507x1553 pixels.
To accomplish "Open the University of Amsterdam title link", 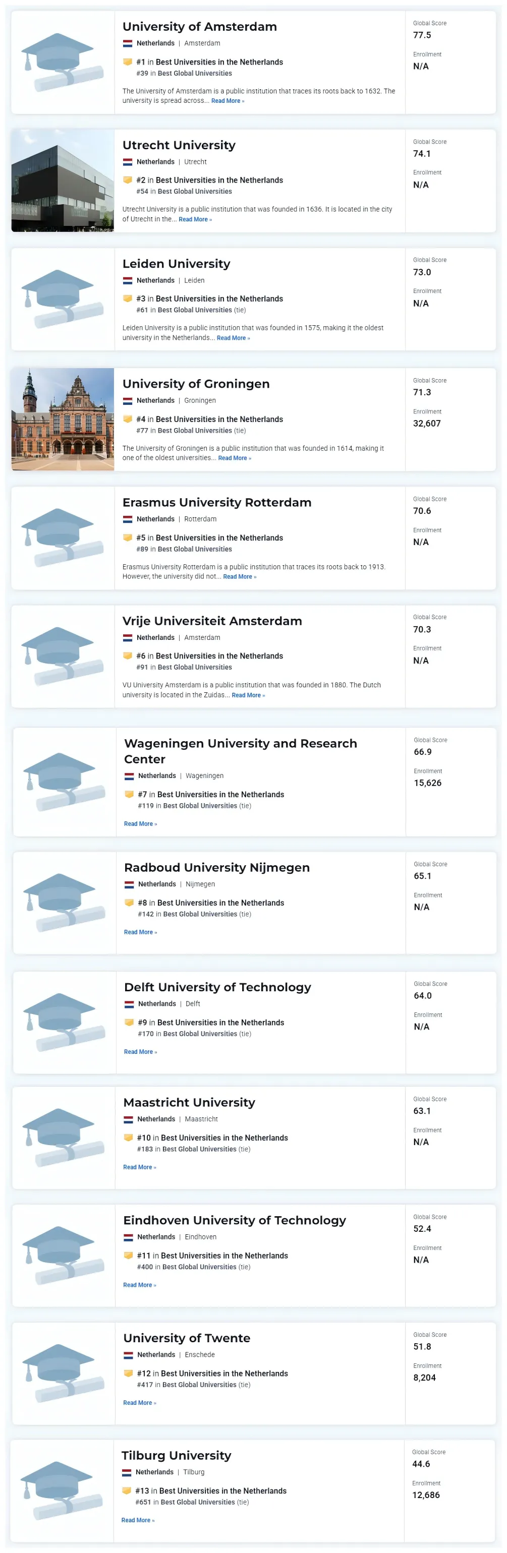I will click(200, 27).
